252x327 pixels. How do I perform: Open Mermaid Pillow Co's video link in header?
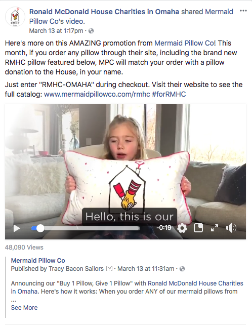point(131,17)
